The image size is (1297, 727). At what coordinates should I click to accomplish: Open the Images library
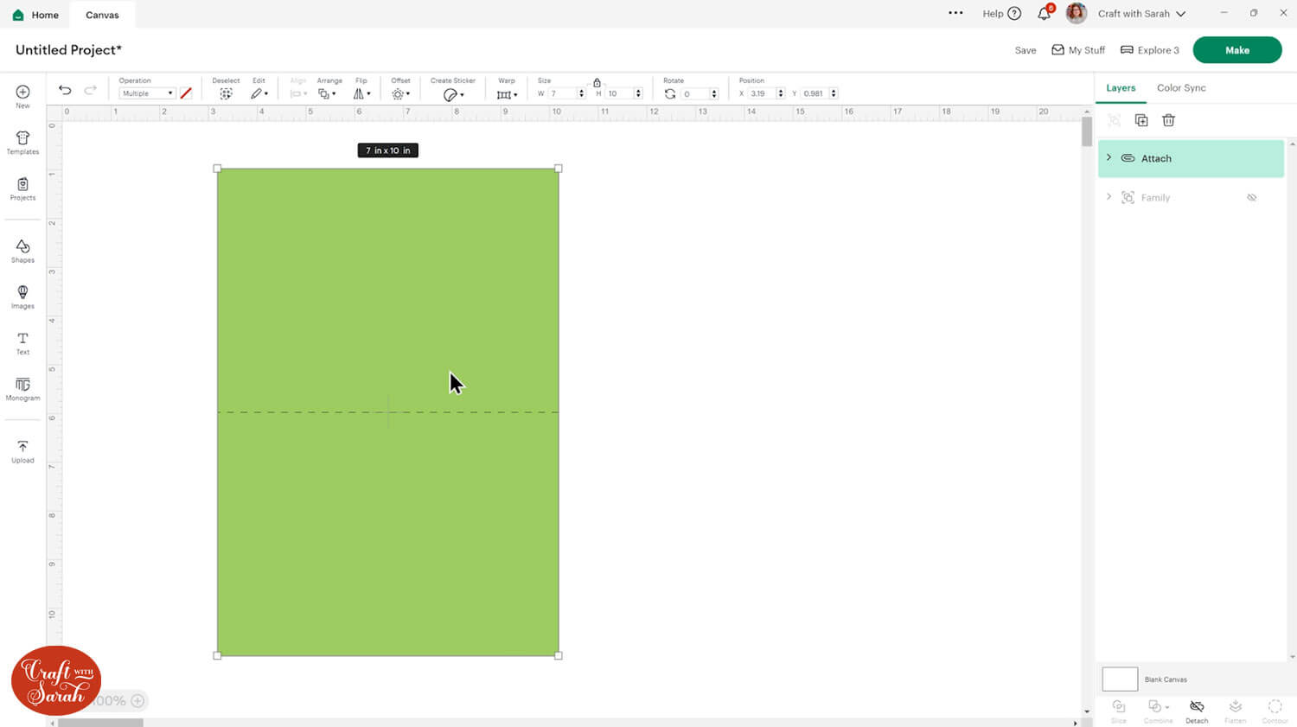[x=22, y=297]
